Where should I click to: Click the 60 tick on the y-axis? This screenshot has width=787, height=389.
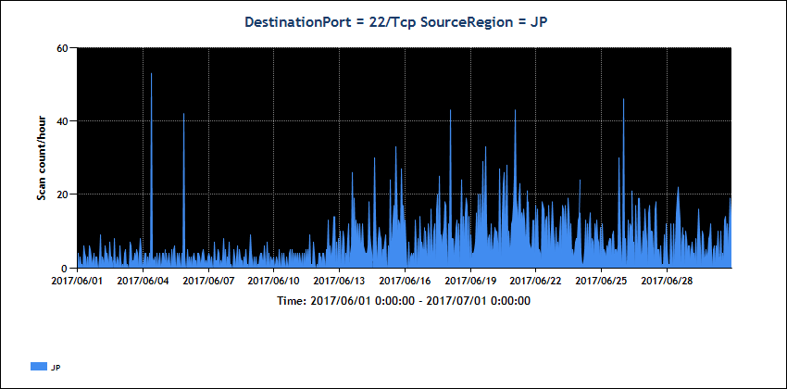tap(64, 48)
